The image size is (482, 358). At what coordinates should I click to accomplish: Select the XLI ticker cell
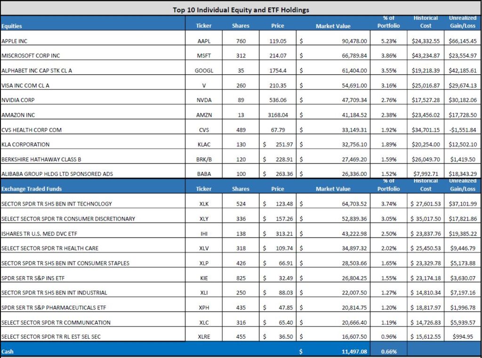point(204,289)
